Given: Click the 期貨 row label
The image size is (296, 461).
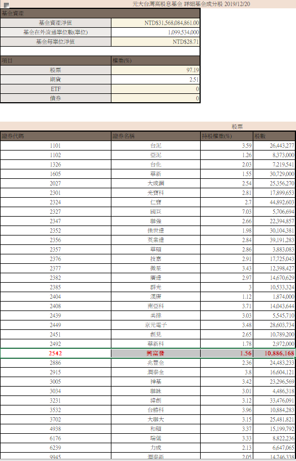Looking at the screenshot, I should [55, 79].
